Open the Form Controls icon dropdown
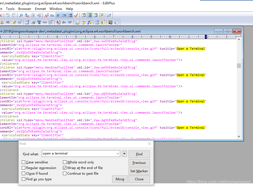The width and height of the screenshot is (253, 187). [x=103, y=22]
